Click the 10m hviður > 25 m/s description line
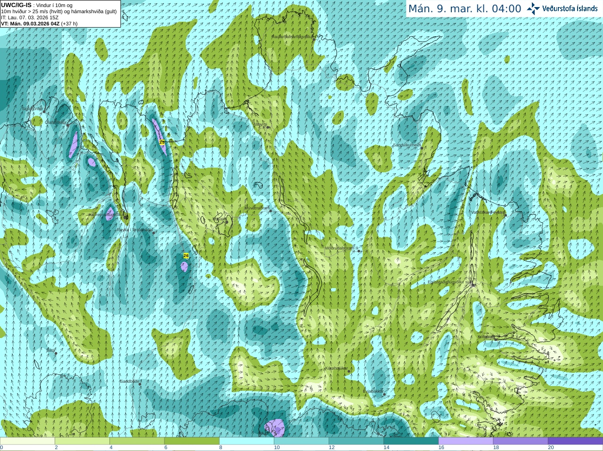The height and width of the screenshot is (451, 603). [x=59, y=11]
